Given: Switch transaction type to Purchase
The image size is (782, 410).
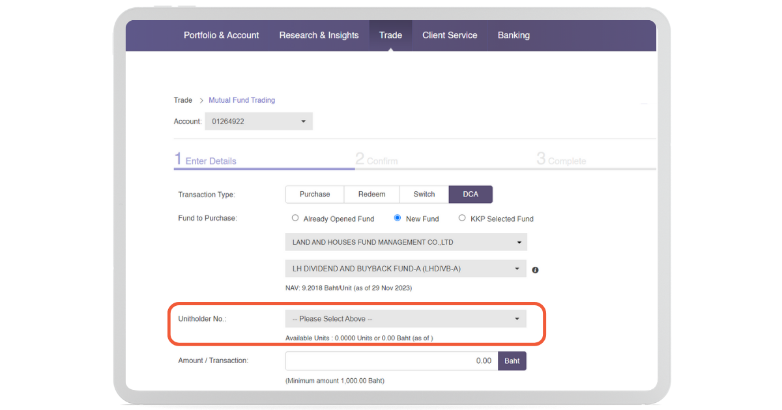Looking at the screenshot, I should pos(315,194).
